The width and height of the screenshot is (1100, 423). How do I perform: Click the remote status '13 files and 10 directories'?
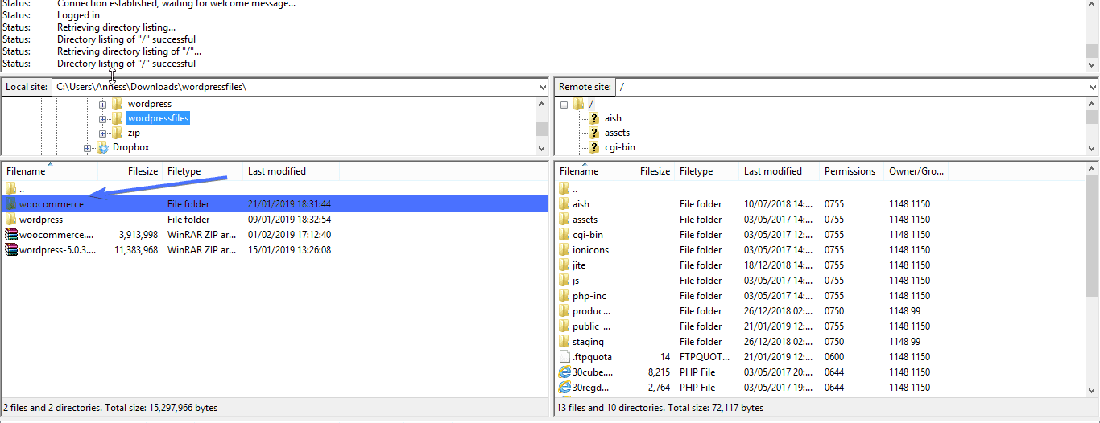[660, 408]
